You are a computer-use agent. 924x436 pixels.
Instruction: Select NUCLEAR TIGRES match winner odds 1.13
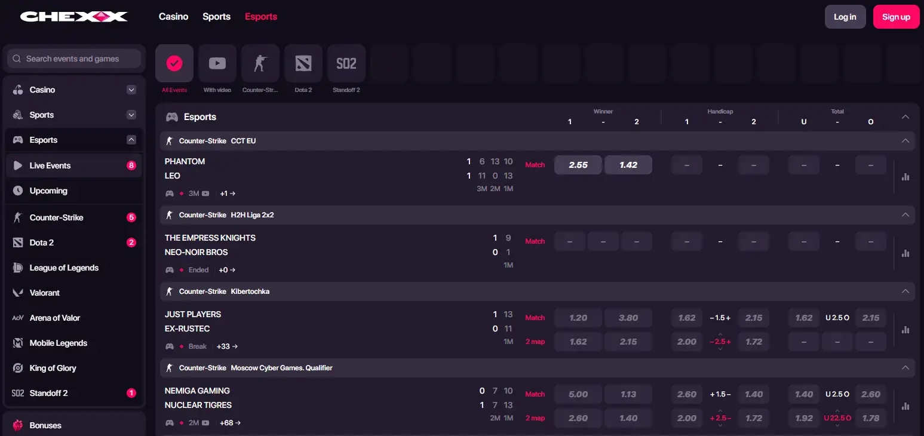tap(628, 394)
